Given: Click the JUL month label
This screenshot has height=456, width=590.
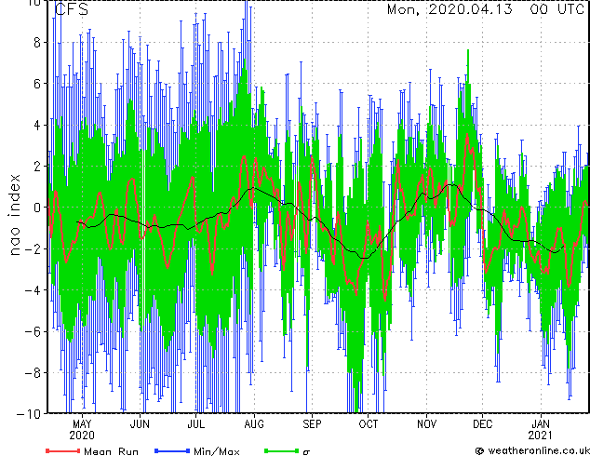Looking at the screenshot, I should click(196, 424).
